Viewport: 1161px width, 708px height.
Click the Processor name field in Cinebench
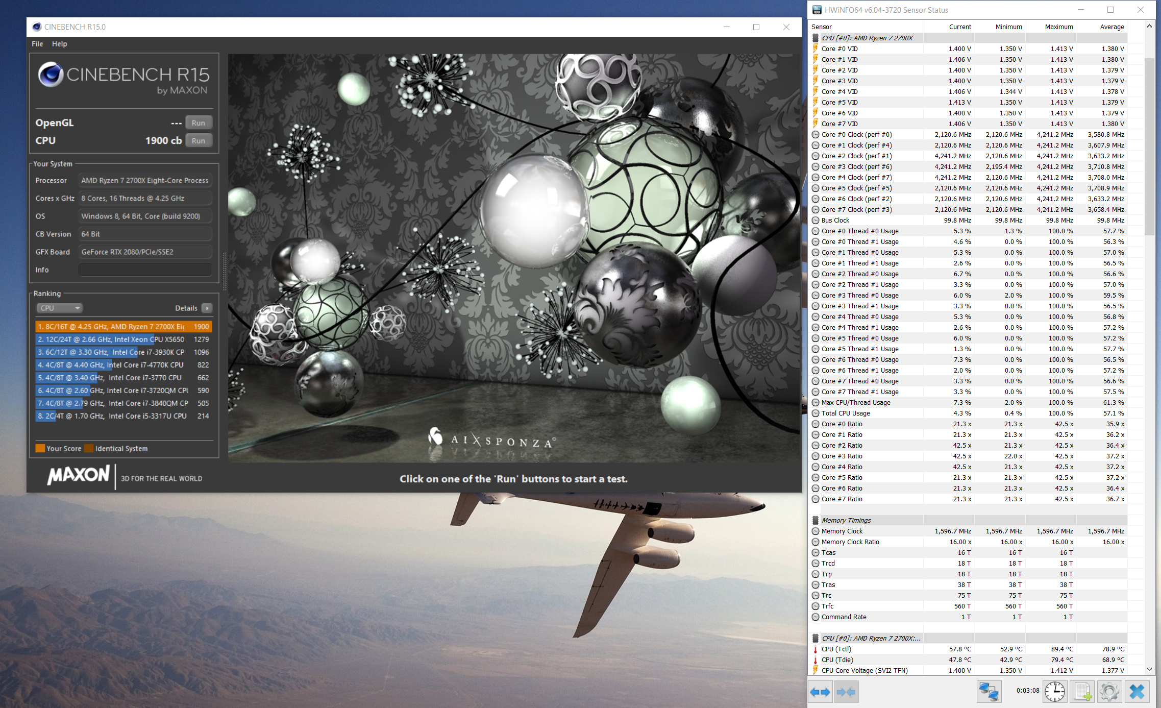(145, 180)
